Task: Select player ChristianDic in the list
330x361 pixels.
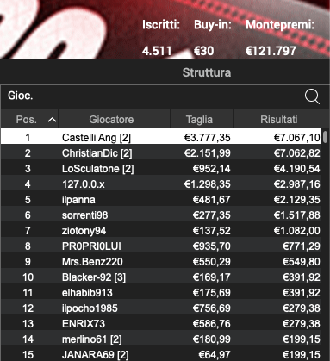Action: point(161,153)
